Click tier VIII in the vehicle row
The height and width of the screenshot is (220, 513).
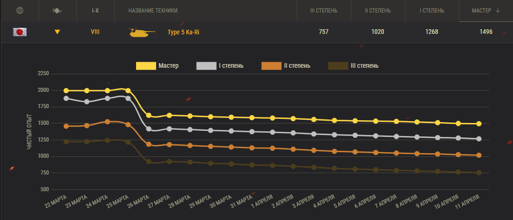[x=95, y=32]
